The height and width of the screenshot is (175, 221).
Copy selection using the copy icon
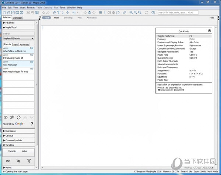tap(32, 12)
